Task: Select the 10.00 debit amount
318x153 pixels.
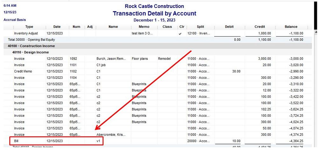Action: click(236, 141)
